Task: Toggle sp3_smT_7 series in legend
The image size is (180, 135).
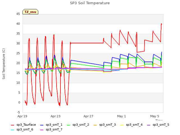Action: [51, 129]
